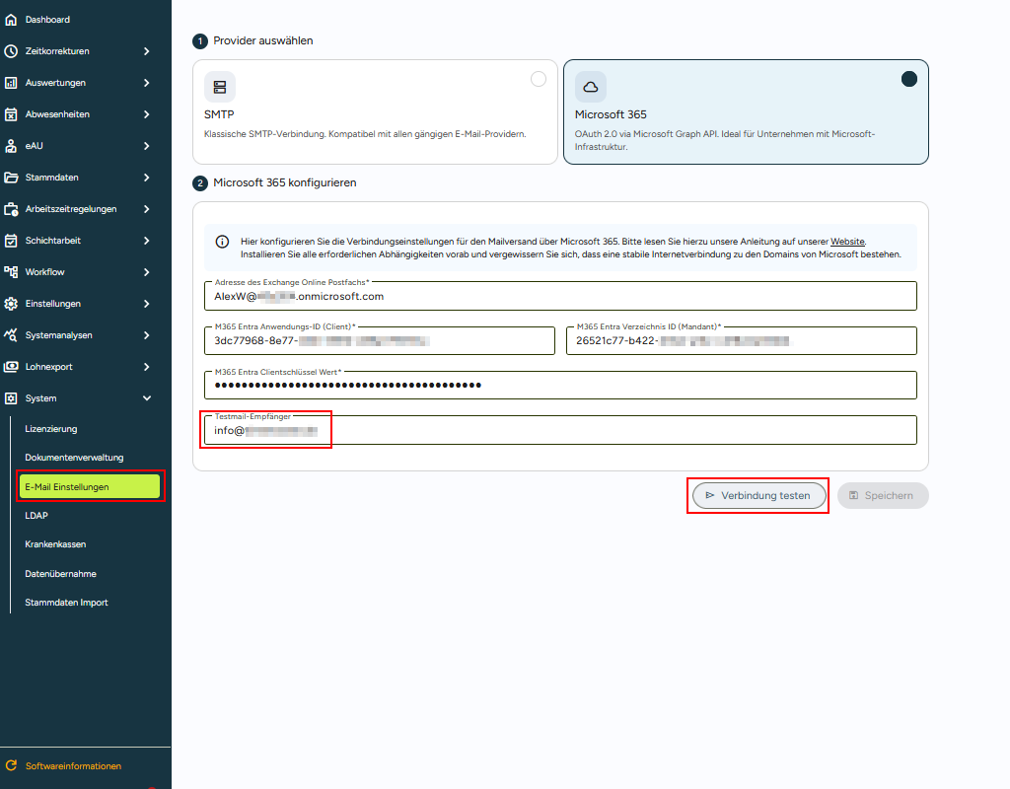Screen dimensions: 1010x789
Task: Click the System sidebar icon
Action: [11, 398]
